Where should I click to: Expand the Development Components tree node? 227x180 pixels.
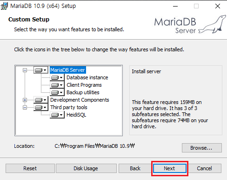25,100
